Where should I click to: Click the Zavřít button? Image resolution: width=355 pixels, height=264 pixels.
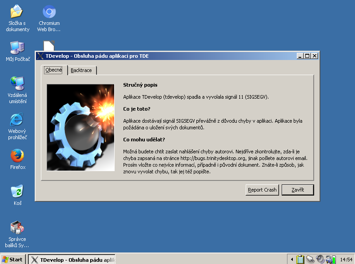pos(298,190)
